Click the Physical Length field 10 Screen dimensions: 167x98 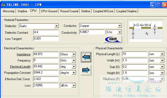135,54
